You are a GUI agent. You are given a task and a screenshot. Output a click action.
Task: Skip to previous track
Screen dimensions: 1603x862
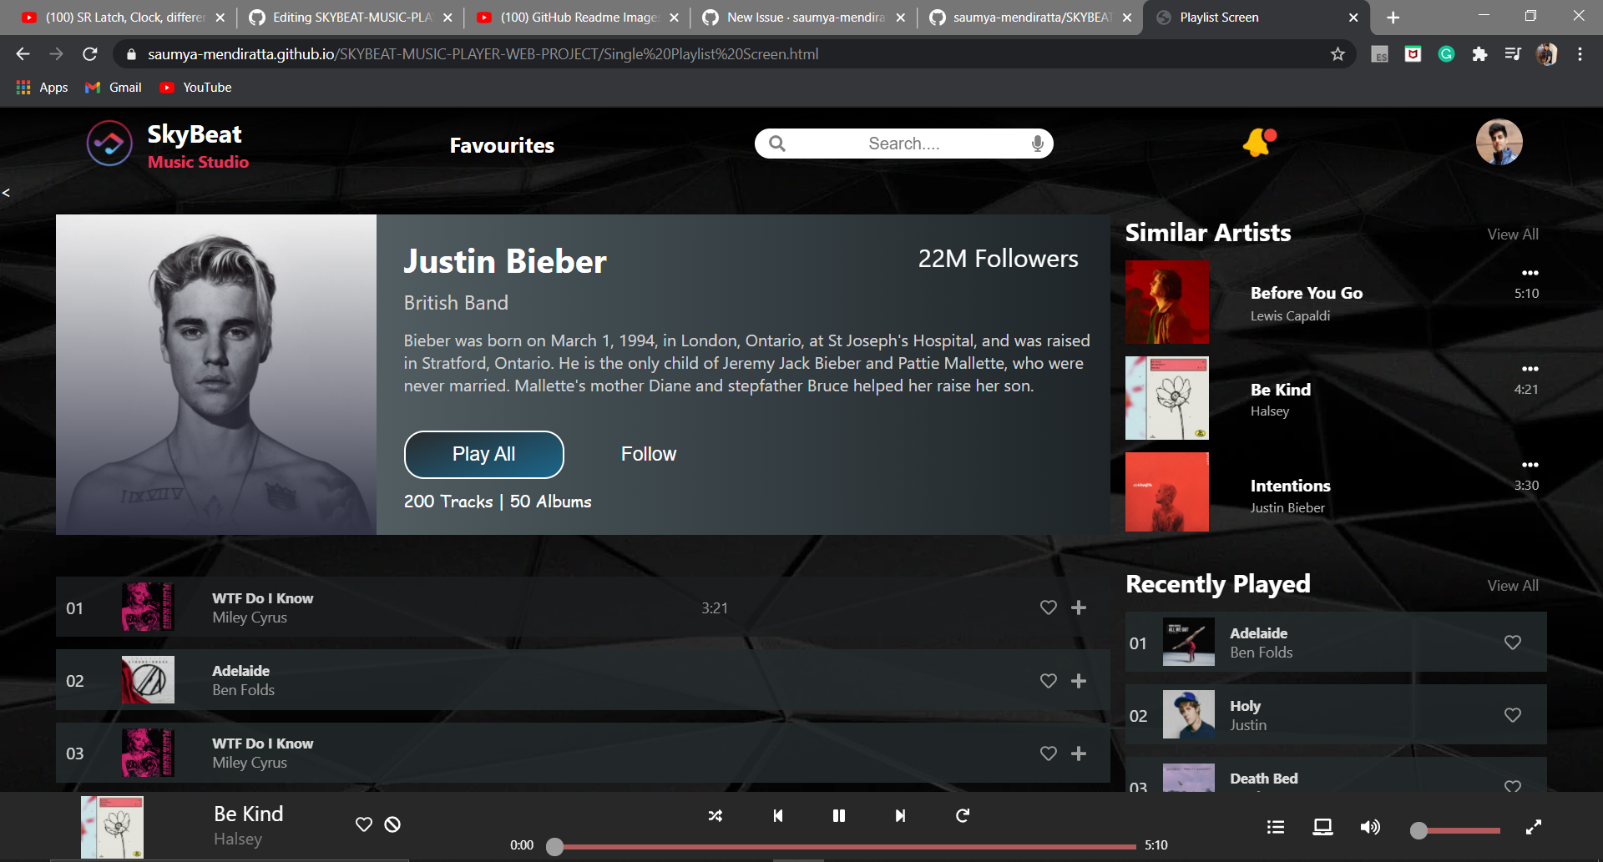pos(778,816)
